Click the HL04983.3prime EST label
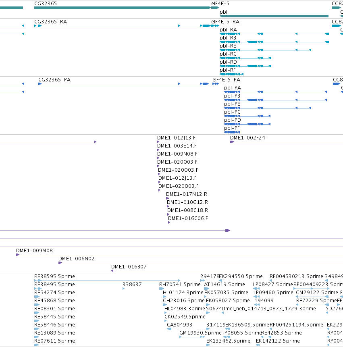Screen dimensions: 343x347 click(185, 309)
